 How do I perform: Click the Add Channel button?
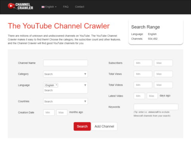(104, 126)
